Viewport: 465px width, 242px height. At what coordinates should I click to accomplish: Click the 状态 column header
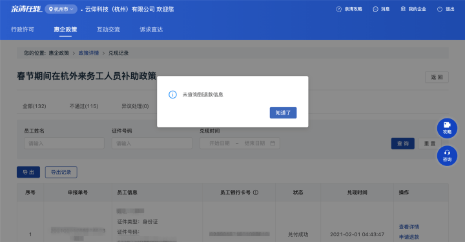coord(298,192)
